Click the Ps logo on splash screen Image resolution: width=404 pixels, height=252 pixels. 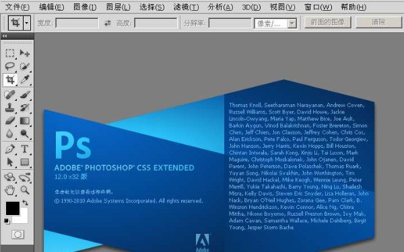(x=73, y=144)
